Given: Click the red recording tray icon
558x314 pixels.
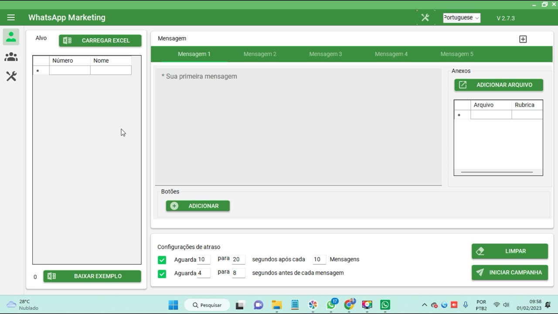Looking at the screenshot, I should click(x=455, y=305).
